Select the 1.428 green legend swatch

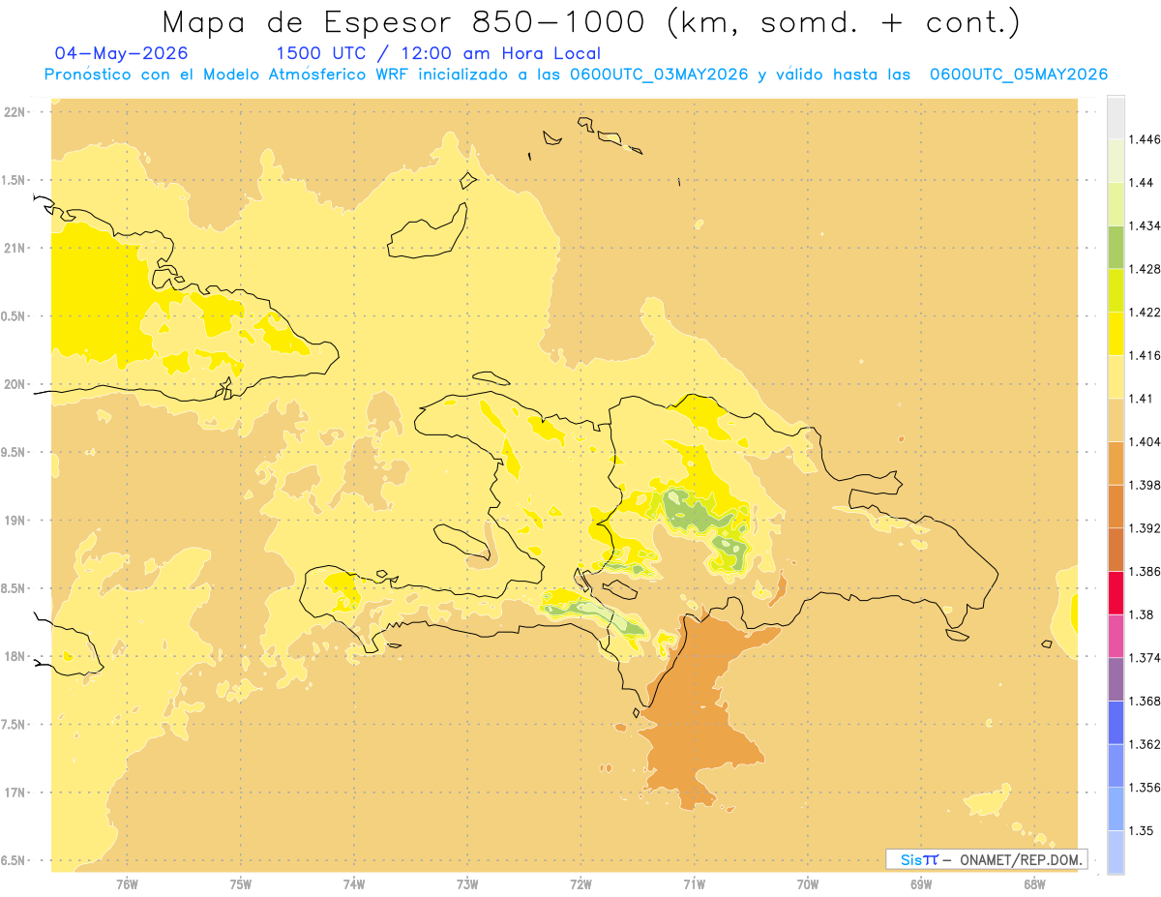pyautogui.click(x=1116, y=247)
